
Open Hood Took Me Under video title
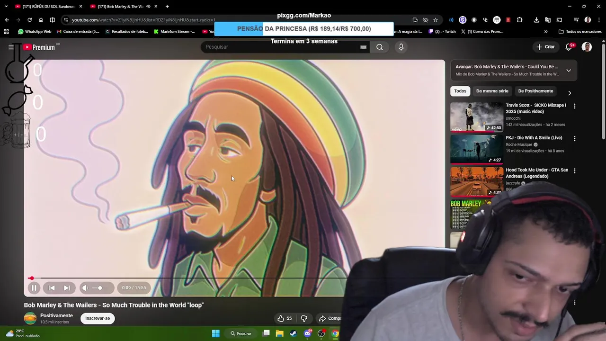coord(537,173)
